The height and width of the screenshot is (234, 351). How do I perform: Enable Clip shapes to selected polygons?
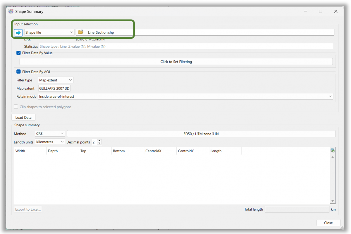coord(16,106)
